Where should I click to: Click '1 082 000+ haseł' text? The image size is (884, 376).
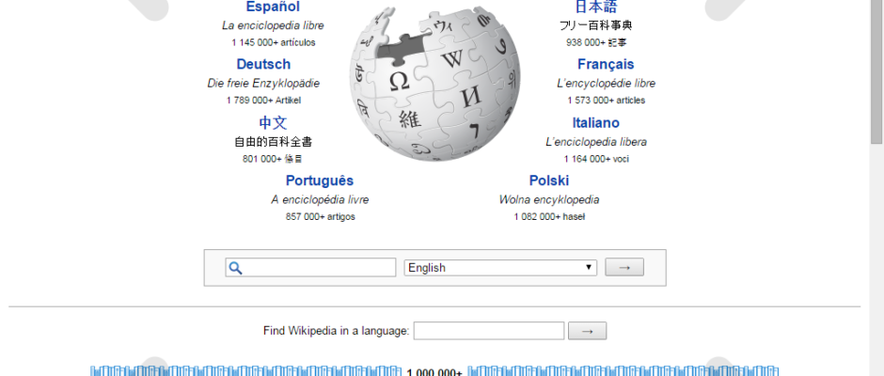click(549, 216)
